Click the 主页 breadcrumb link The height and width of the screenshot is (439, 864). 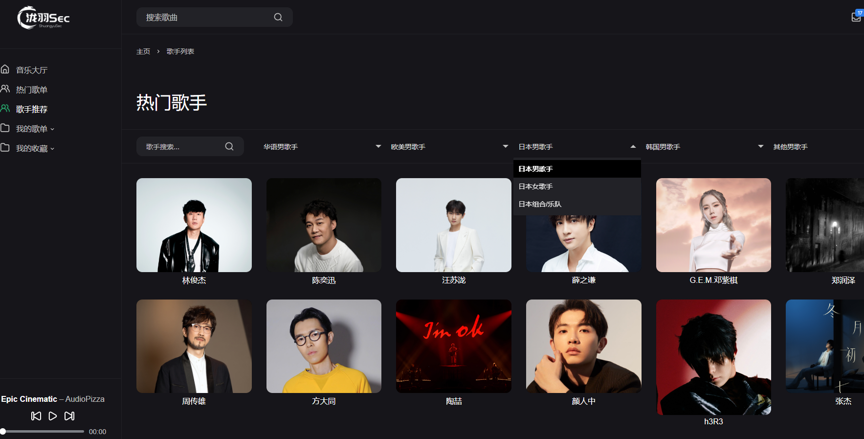click(143, 51)
